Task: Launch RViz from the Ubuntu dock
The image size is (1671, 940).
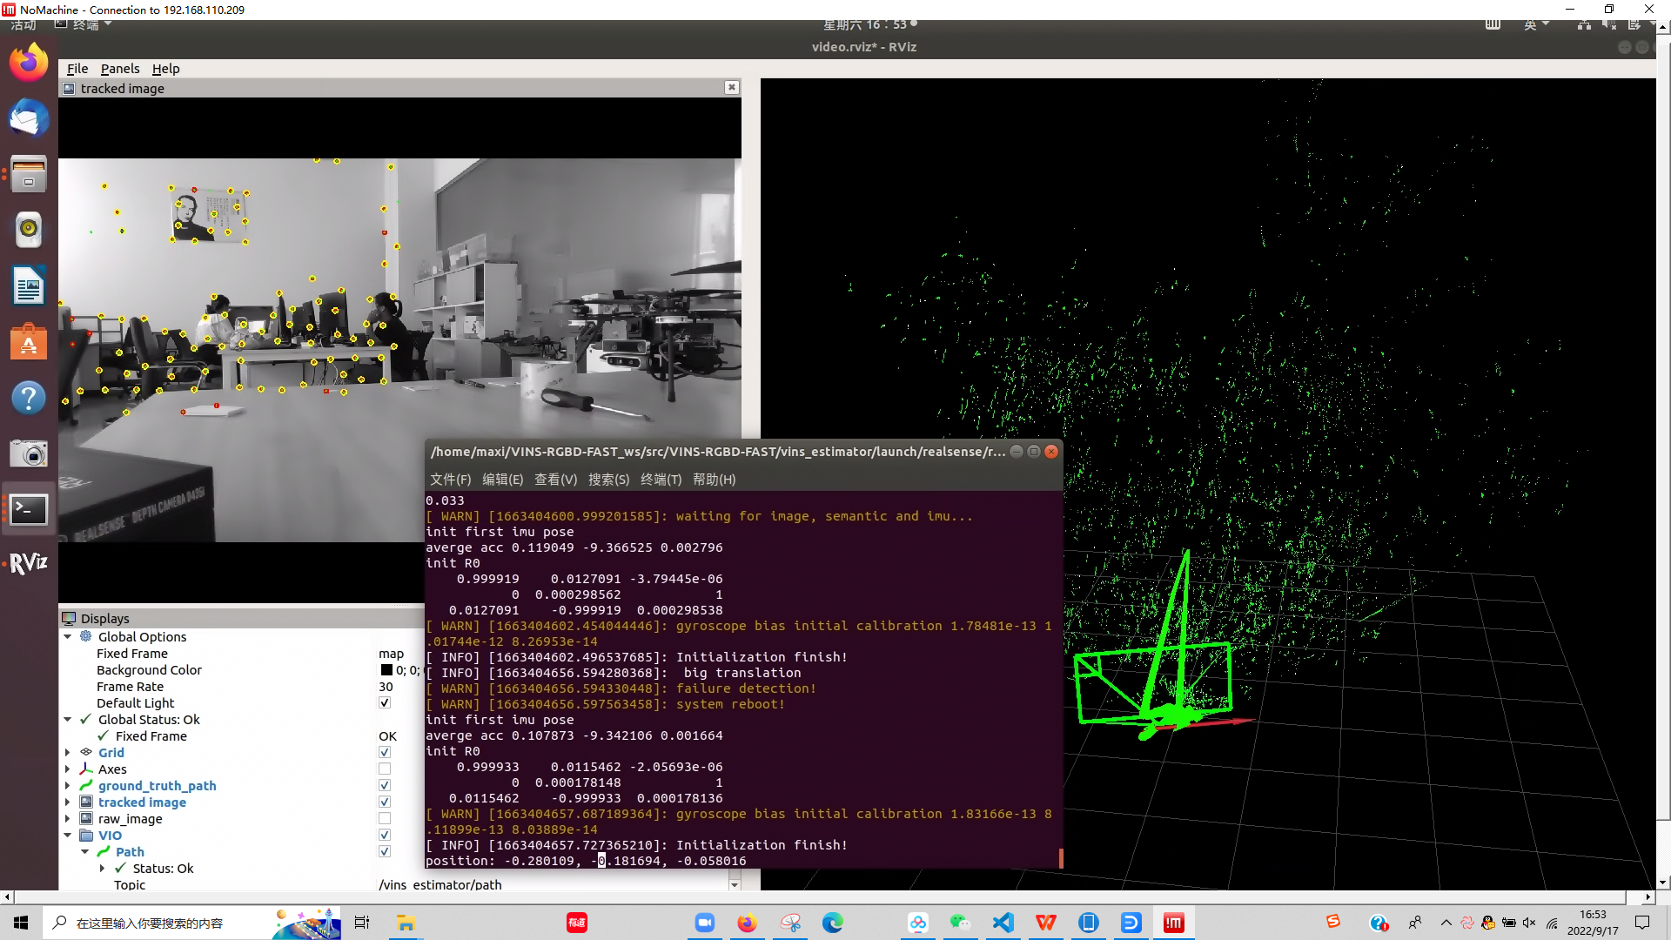Action: [29, 563]
